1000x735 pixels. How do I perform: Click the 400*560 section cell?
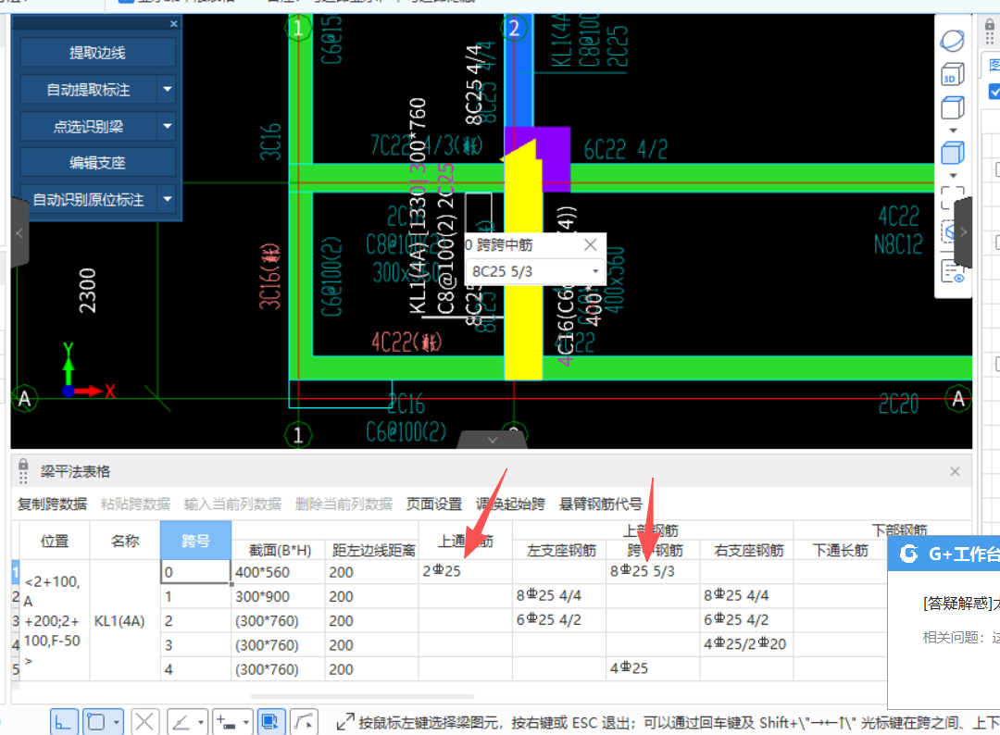pos(278,572)
